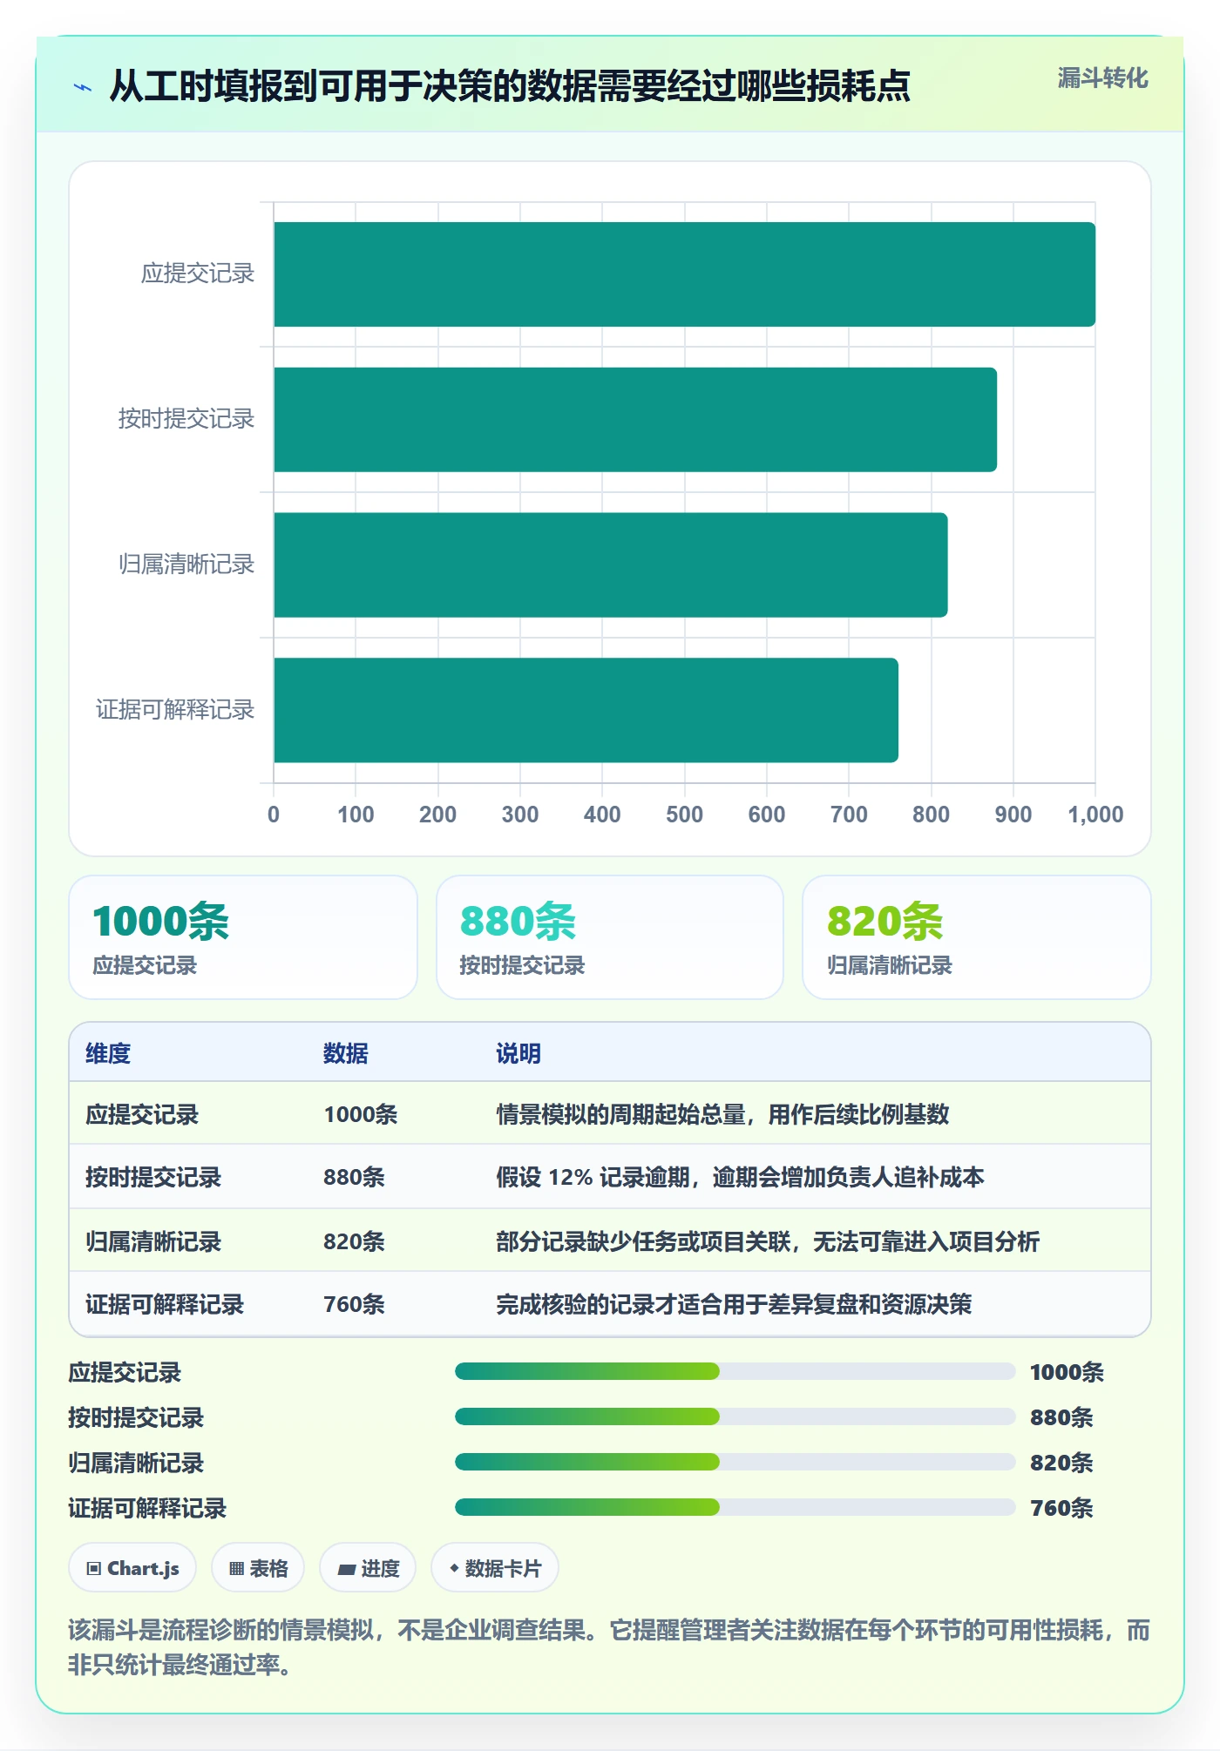Click the 按时提交记录 bar in the chart

point(635,420)
